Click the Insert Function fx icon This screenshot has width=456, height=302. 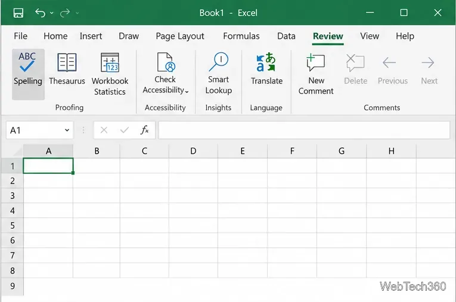pos(144,130)
